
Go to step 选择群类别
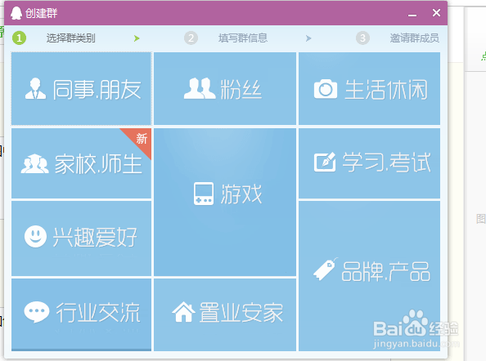[71, 38]
